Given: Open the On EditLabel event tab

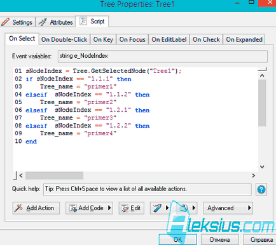Looking at the screenshot, I should click(x=169, y=39).
